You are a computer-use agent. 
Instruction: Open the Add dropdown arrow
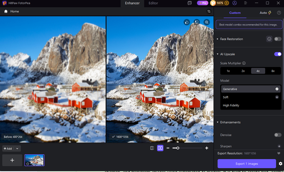click(x=17, y=149)
